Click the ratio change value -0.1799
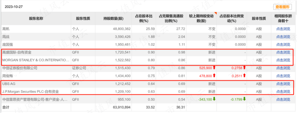 (x=236, y=99)
